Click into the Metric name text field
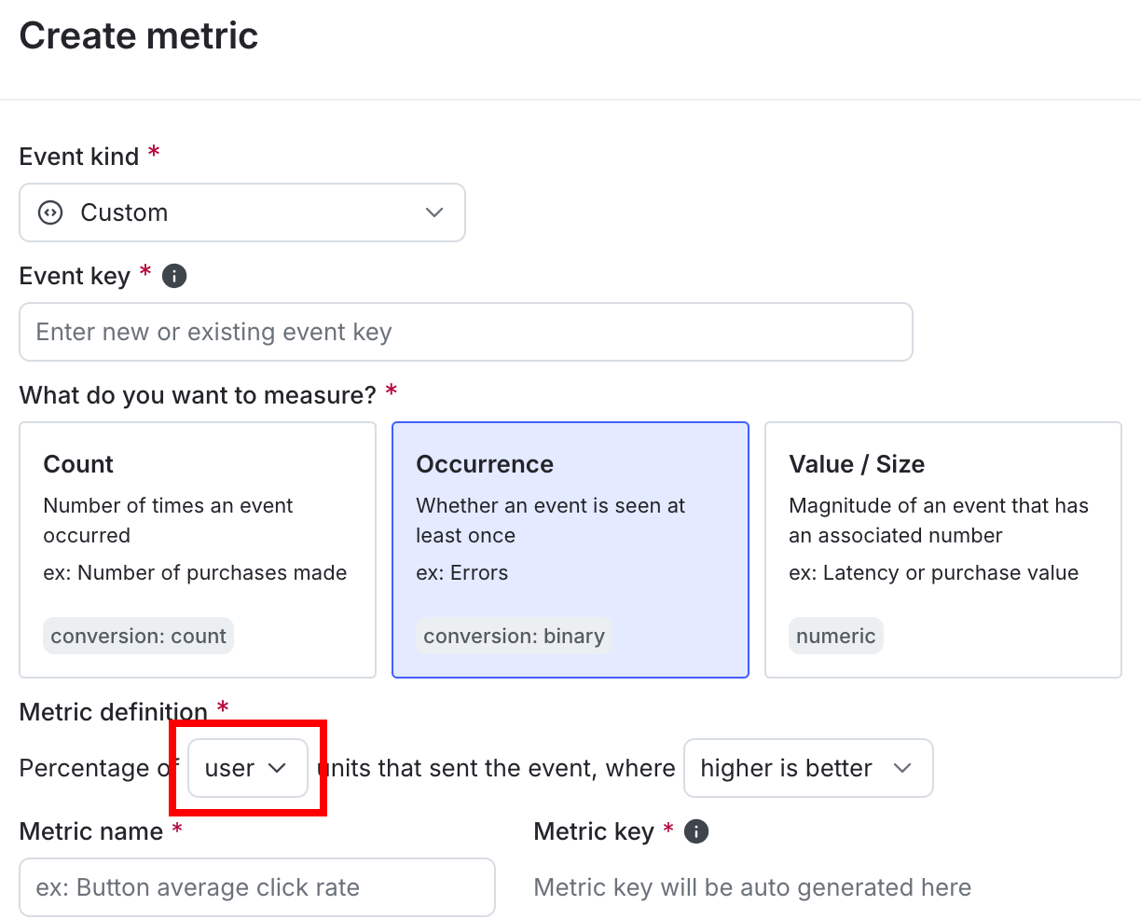1141x919 pixels. click(256, 887)
